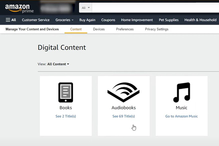Click Manage Your Content and Devices heading
Image resolution: width=219 pixels, height=146 pixels.
coord(32,29)
